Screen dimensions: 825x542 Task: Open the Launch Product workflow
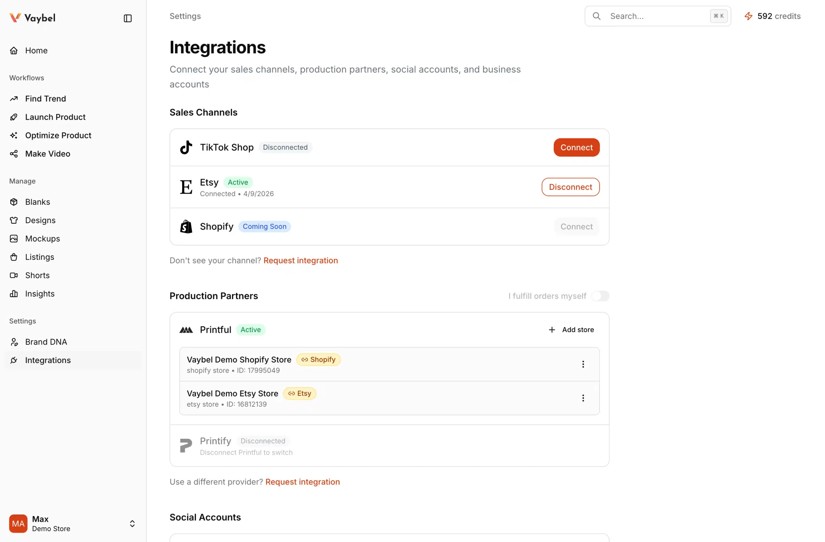(55, 117)
